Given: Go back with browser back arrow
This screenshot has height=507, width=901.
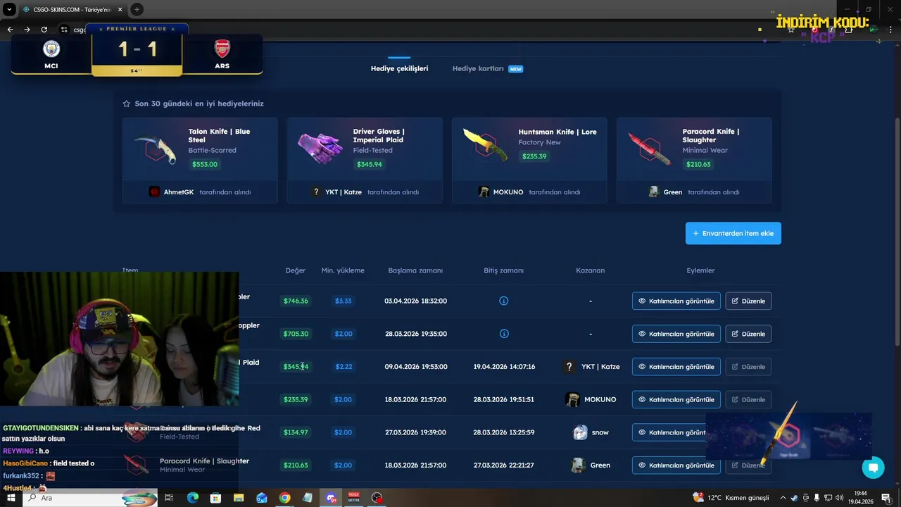Looking at the screenshot, I should [10, 30].
